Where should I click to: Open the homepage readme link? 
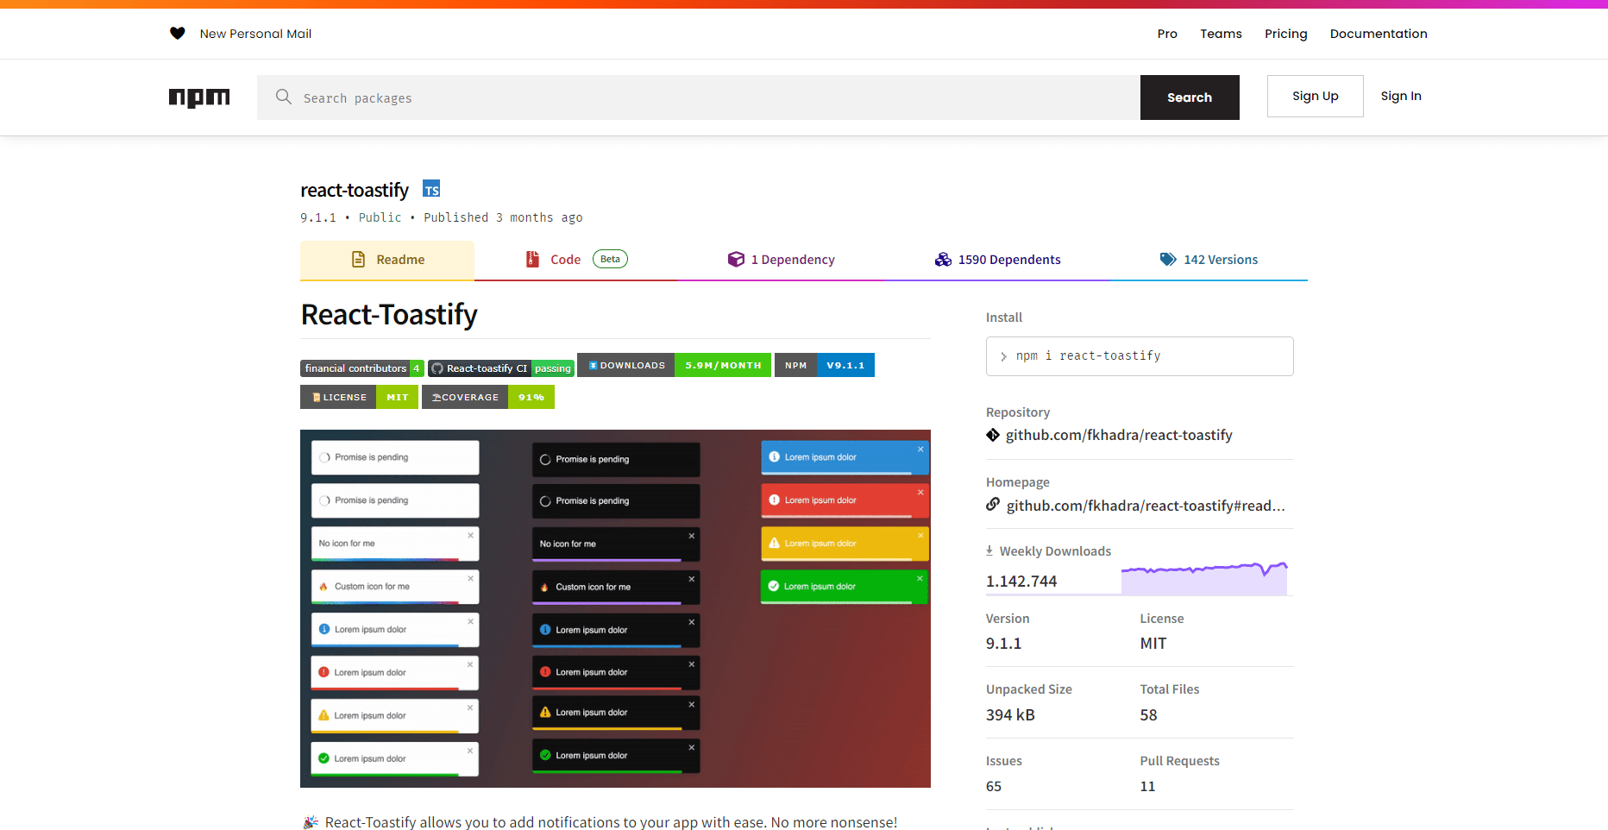tap(1146, 506)
